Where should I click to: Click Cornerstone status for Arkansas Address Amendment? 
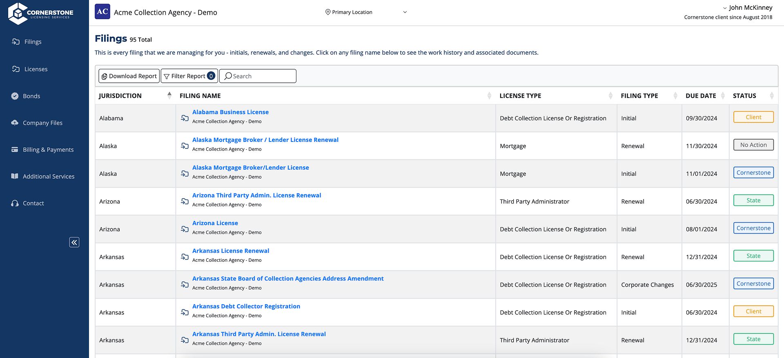tap(753, 283)
